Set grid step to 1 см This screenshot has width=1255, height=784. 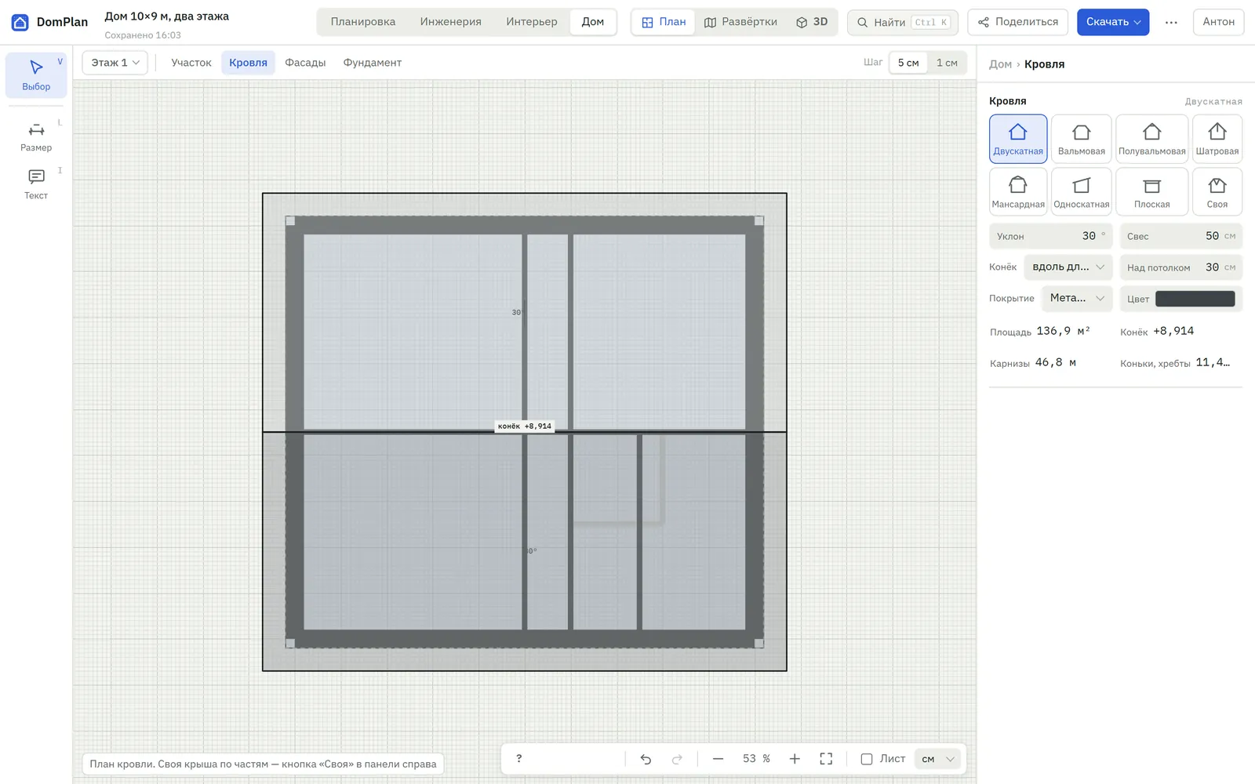[x=947, y=63]
